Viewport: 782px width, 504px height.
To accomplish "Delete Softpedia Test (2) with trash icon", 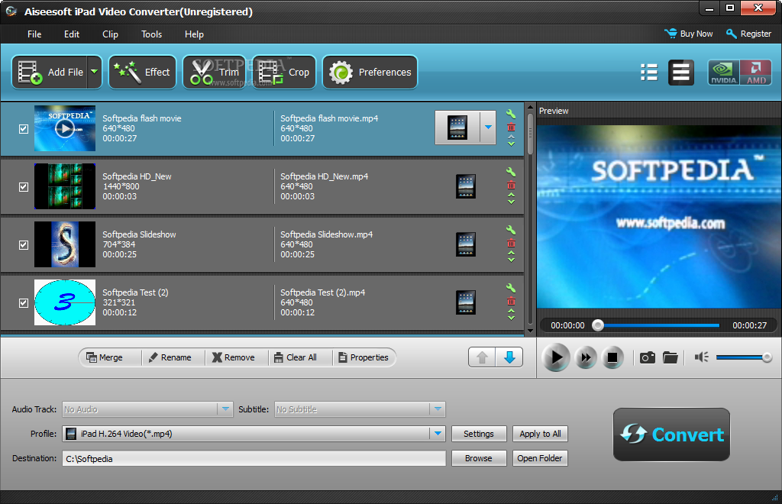I will [x=511, y=302].
